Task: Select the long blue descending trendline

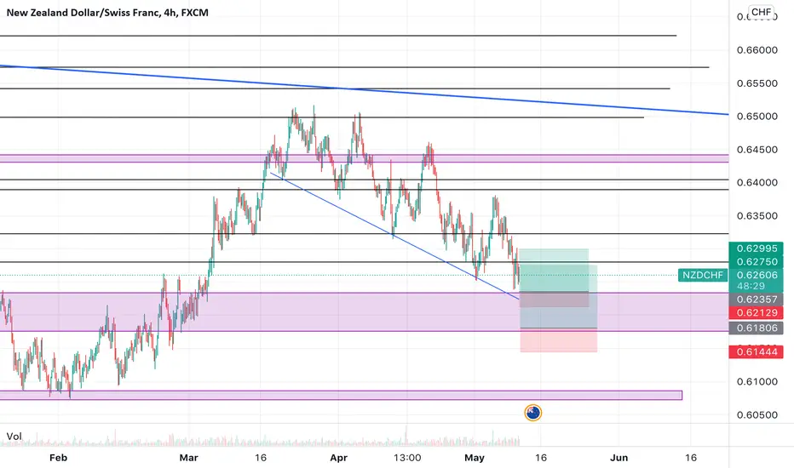Action: click(364, 90)
